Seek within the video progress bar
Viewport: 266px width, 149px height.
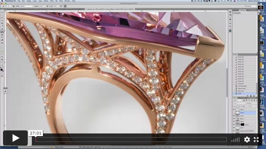coord(131,140)
